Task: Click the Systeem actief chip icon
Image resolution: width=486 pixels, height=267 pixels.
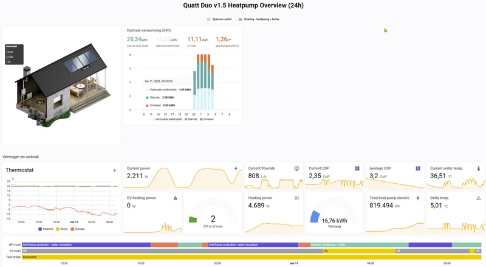Action: [x=208, y=19]
